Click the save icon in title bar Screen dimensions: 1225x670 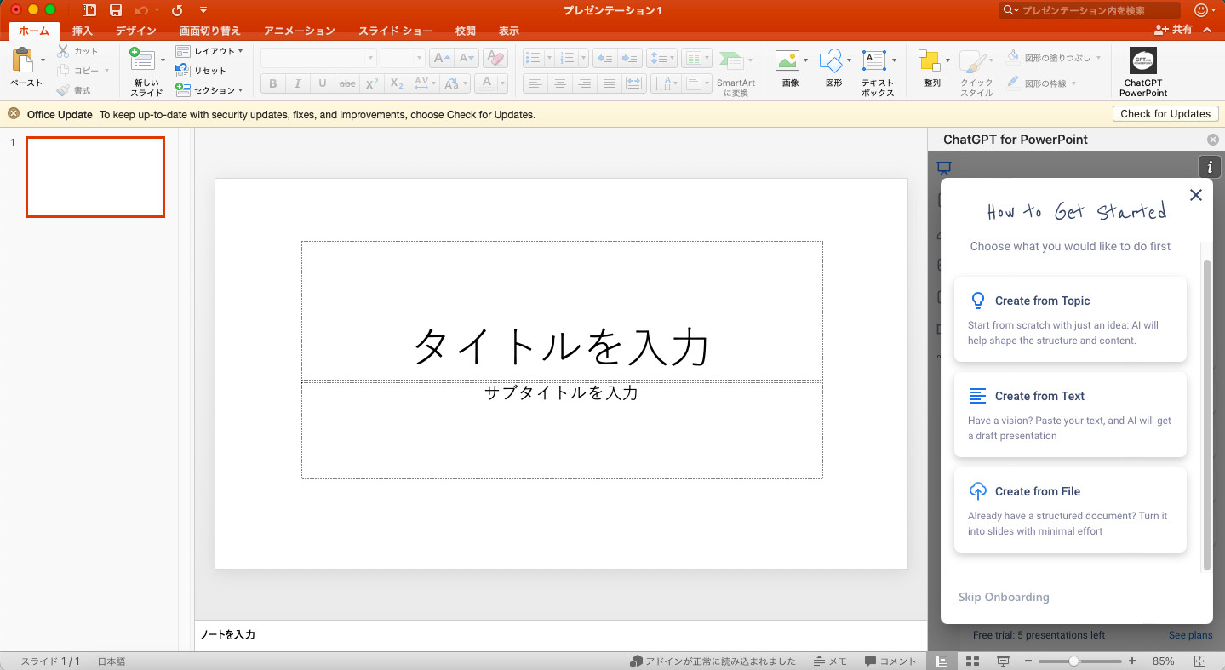coord(116,10)
